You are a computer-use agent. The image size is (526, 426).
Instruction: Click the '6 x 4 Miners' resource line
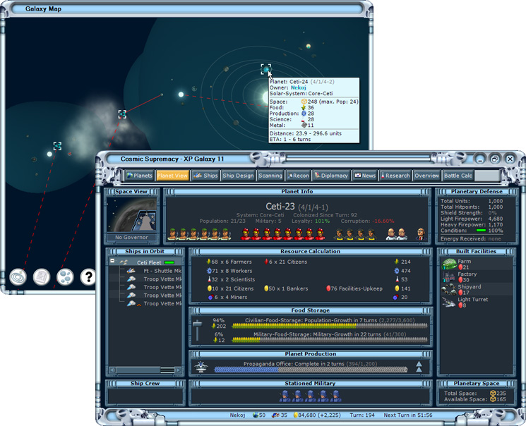pos(227,298)
